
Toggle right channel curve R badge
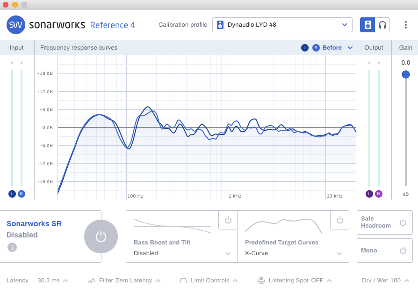(x=316, y=48)
